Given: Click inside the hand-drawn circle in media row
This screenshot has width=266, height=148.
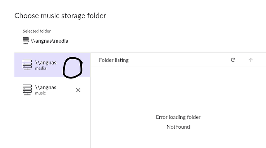Looking at the screenshot, I should tap(72, 68).
